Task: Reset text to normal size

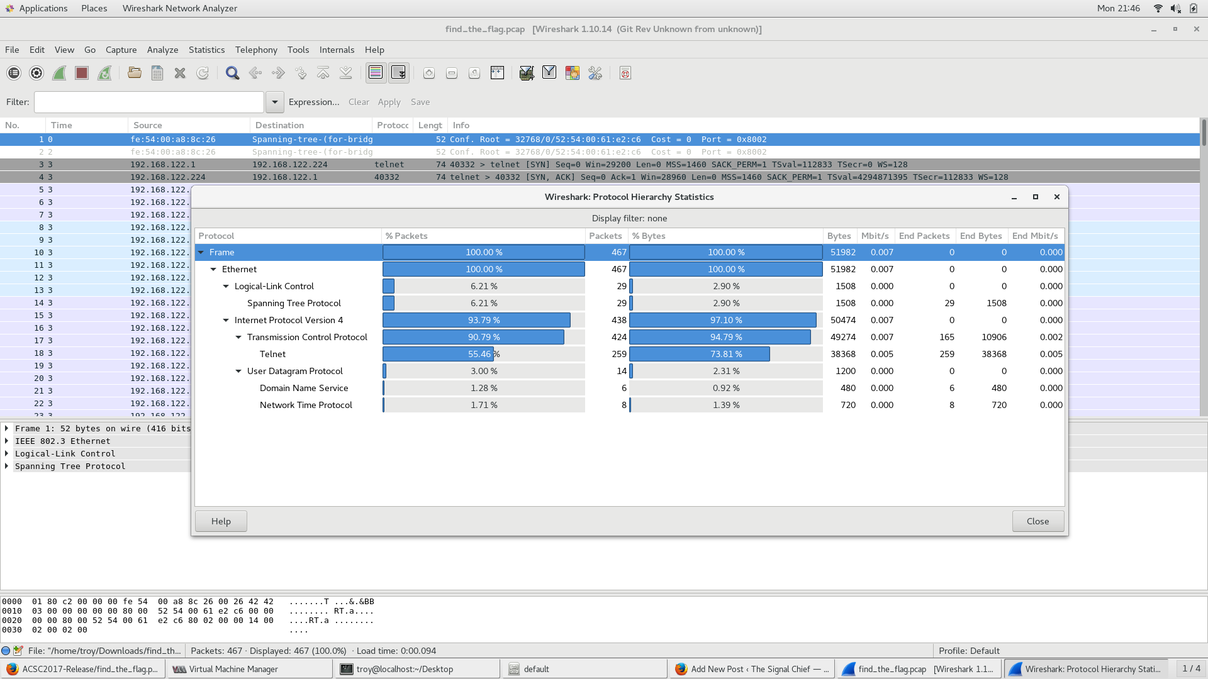Action: (474, 73)
